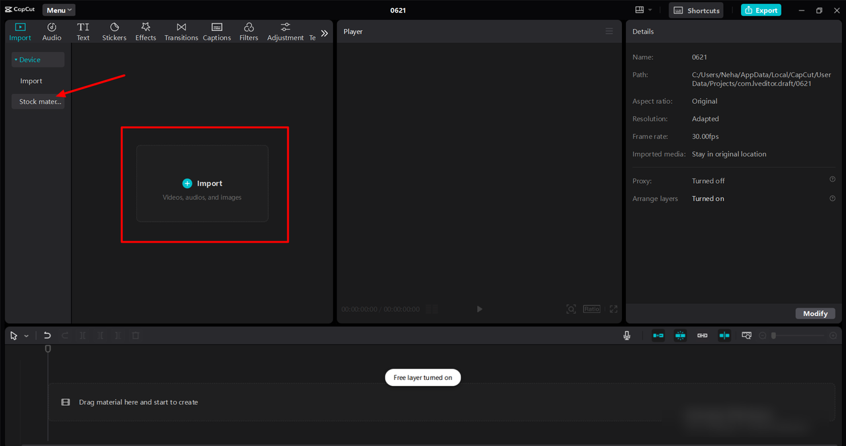Screen dimensions: 846x446
Task: Click the Export button
Action: point(761,10)
